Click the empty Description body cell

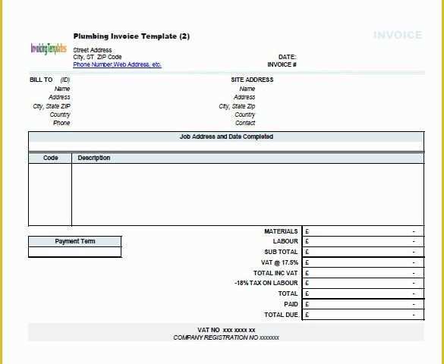coord(247,194)
